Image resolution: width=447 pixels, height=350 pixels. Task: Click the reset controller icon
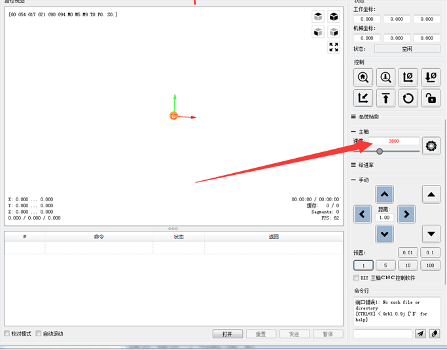tap(408, 98)
